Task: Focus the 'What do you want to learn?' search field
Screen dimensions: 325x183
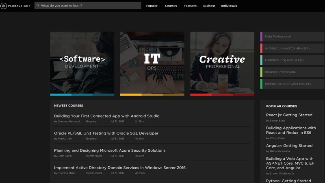Action: pyautogui.click(x=88, y=6)
